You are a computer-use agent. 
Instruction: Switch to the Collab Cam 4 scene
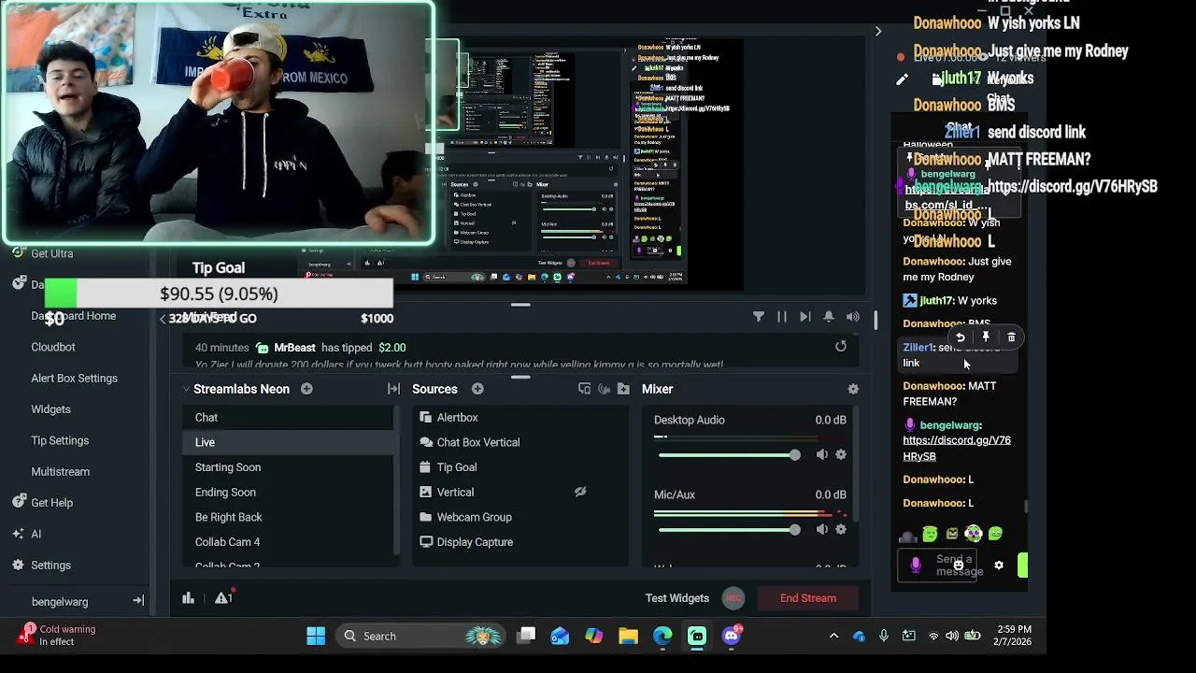[288, 542]
